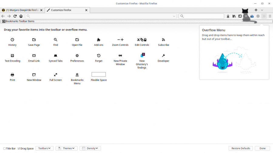Select the Email Link envelope icon

point(34,56)
